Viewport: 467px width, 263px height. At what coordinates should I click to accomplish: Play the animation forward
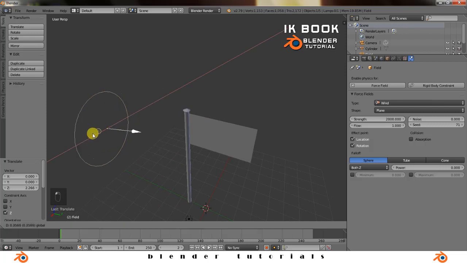click(x=209, y=248)
